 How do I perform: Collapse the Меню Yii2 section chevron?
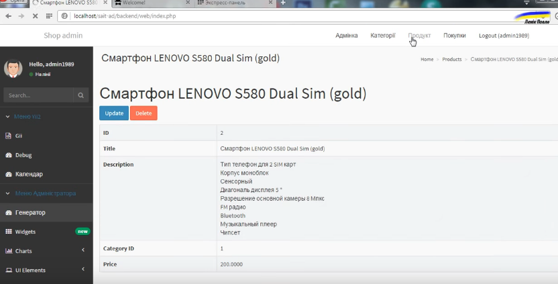tap(7, 117)
